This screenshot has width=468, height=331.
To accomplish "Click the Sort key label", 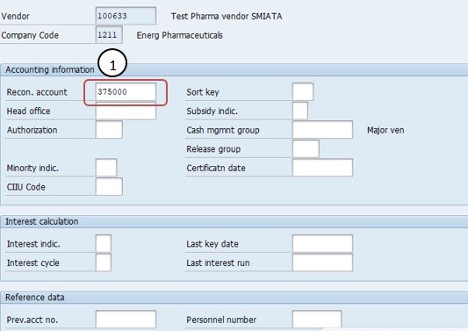I will [x=203, y=92].
